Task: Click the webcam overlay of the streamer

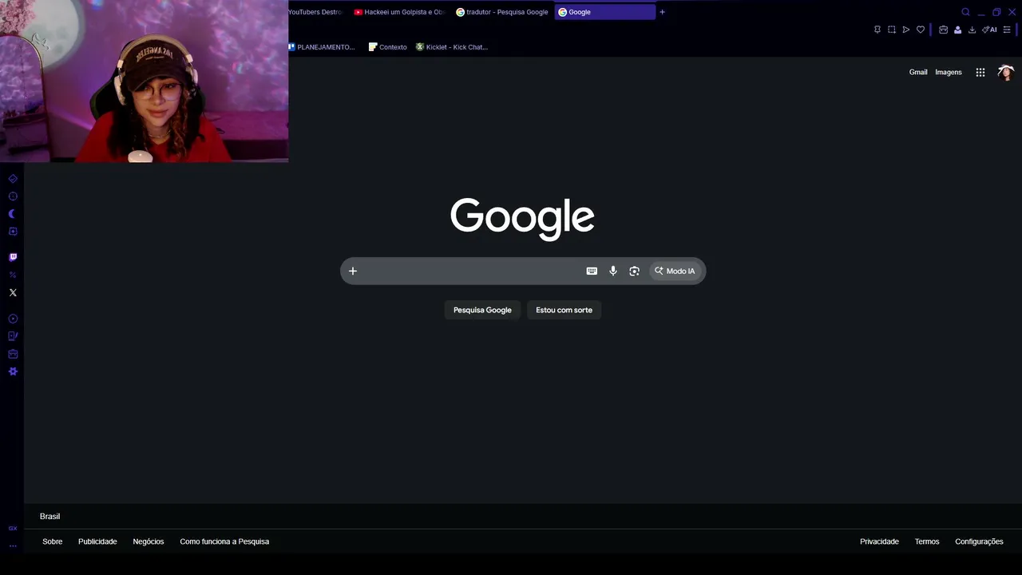Action: [144, 81]
